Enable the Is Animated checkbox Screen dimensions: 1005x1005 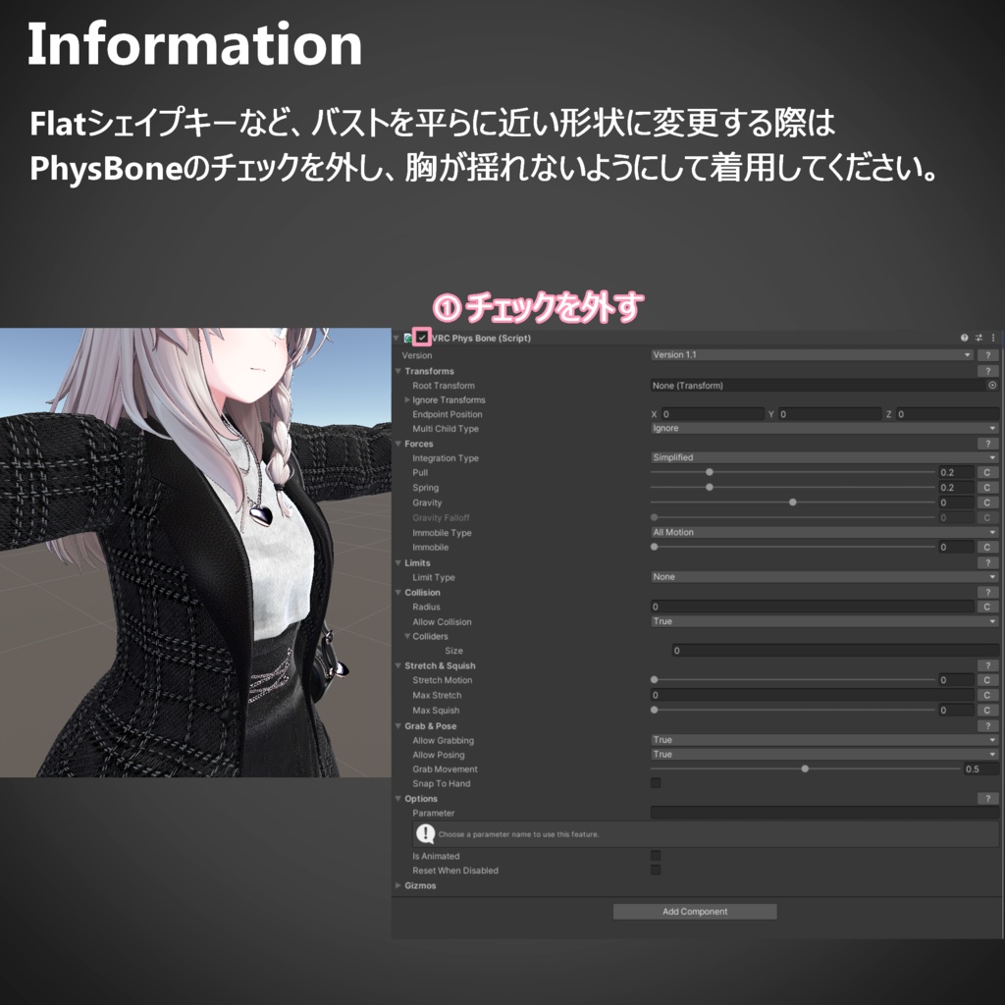click(655, 856)
